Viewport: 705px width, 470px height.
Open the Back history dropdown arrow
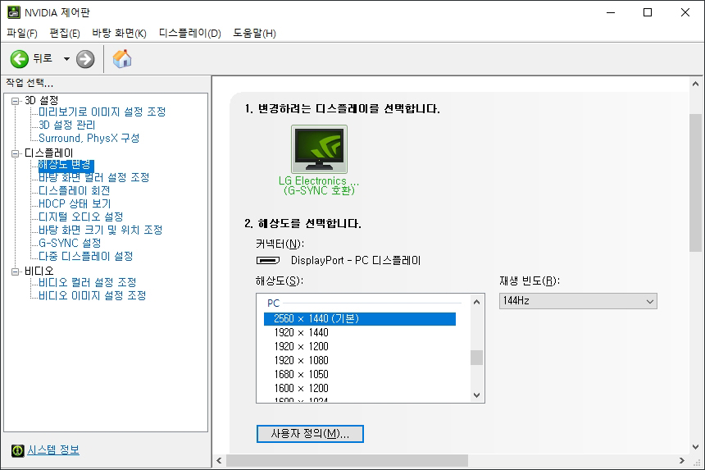pyautogui.click(x=66, y=59)
